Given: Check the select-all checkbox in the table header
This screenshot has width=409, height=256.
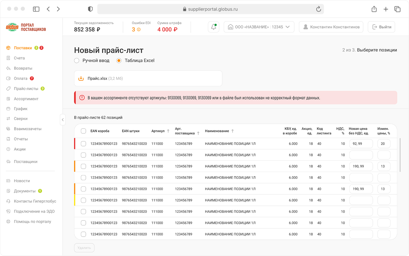Looking at the screenshot, I should click(x=84, y=131).
